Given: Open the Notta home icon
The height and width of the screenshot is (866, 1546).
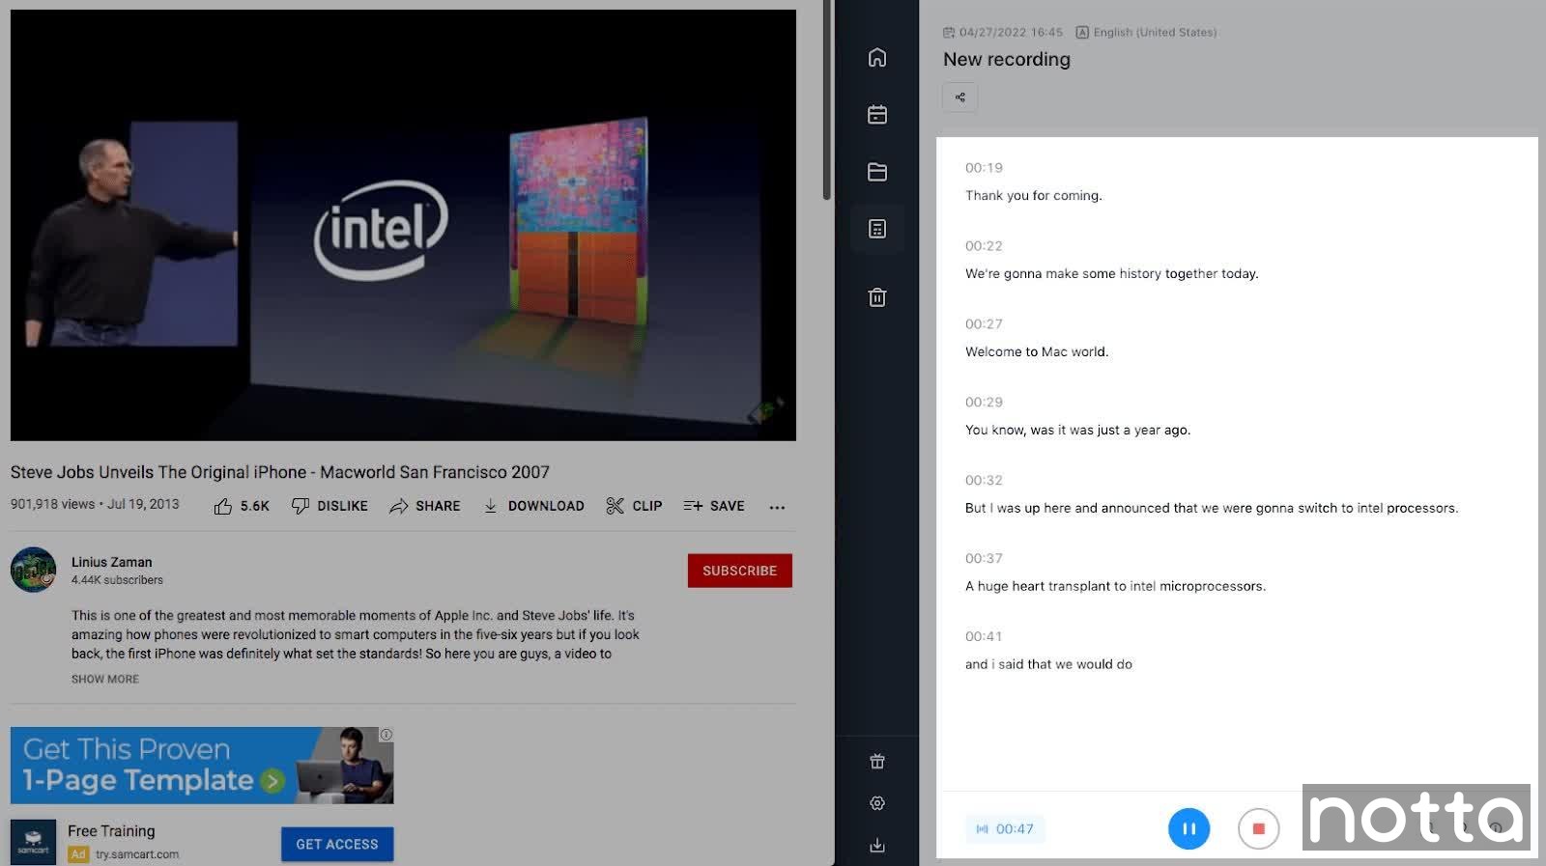Looking at the screenshot, I should coord(876,58).
